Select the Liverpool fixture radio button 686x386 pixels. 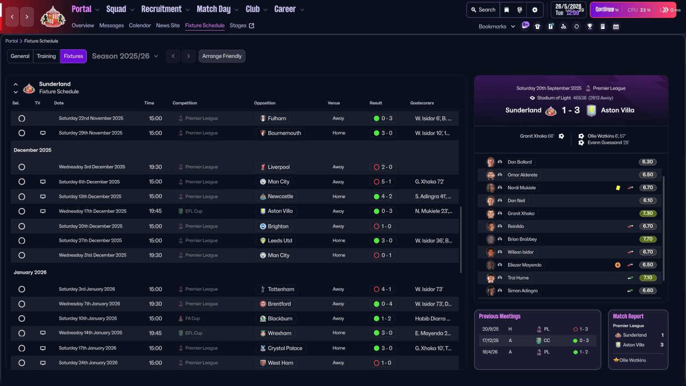point(21,167)
